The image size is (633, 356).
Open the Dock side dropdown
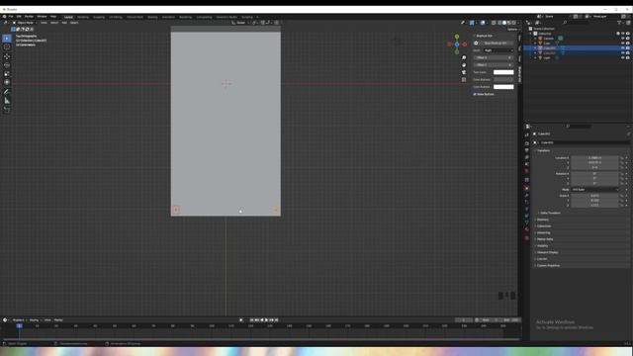pos(498,50)
